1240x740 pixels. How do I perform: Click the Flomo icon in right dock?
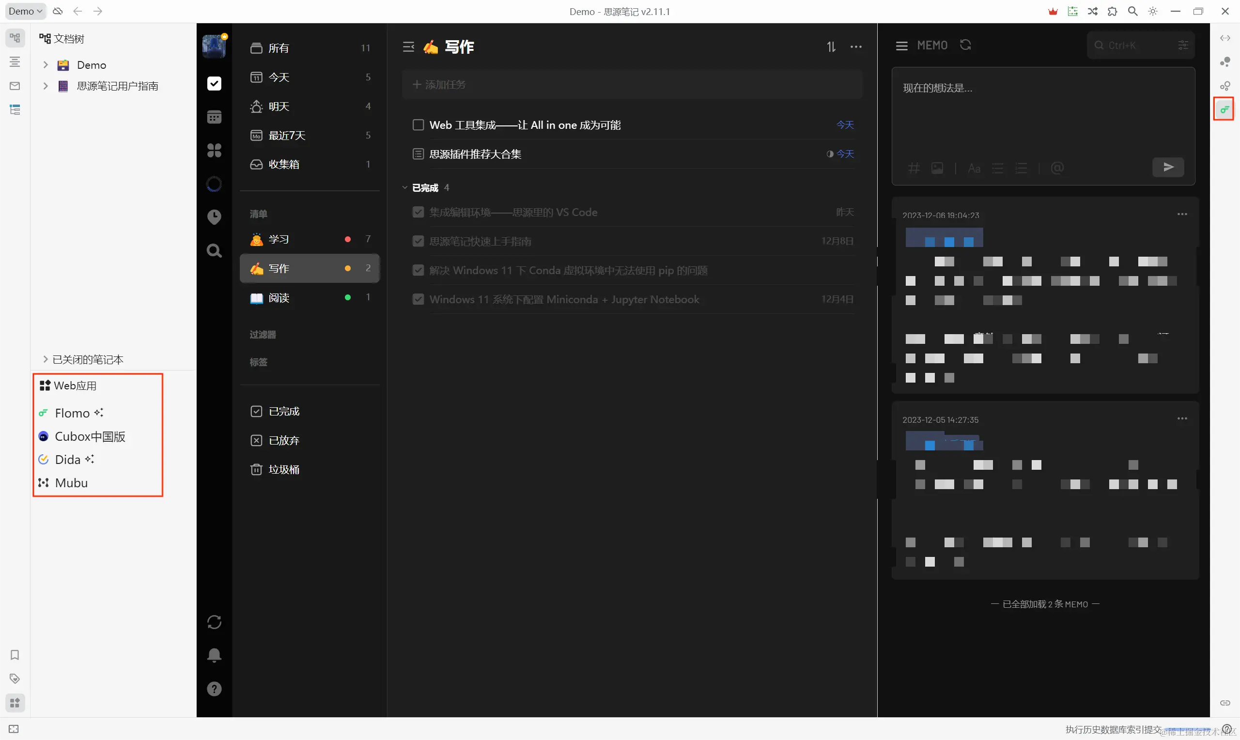pyautogui.click(x=1224, y=109)
